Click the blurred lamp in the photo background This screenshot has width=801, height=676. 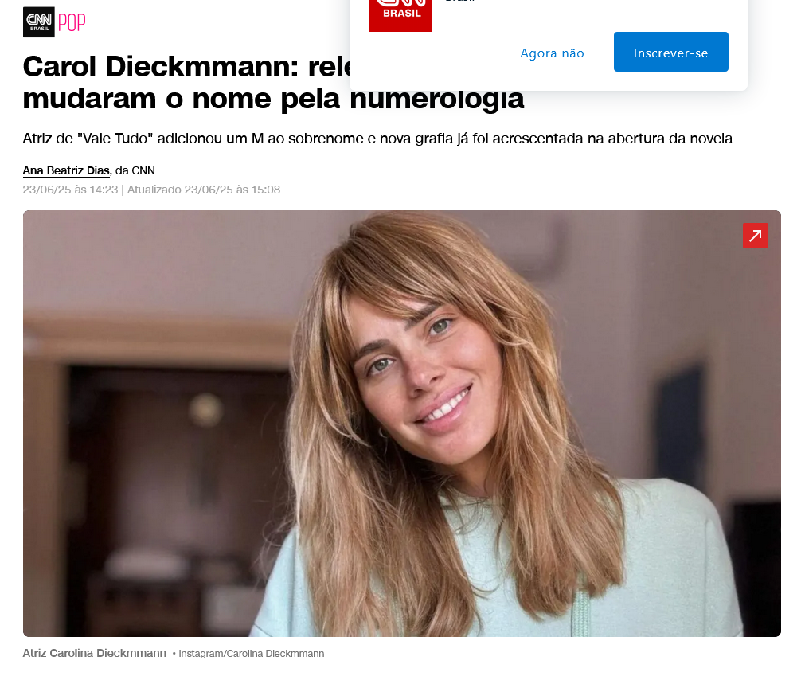coord(205,409)
